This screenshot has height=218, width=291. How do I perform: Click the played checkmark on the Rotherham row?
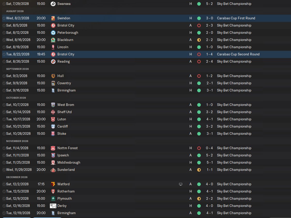tap(4, 191)
